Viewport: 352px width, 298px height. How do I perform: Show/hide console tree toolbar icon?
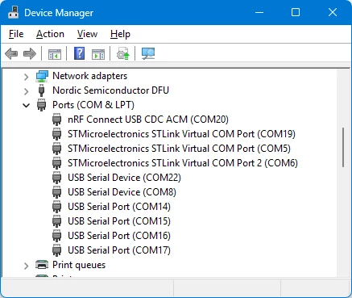55,54
